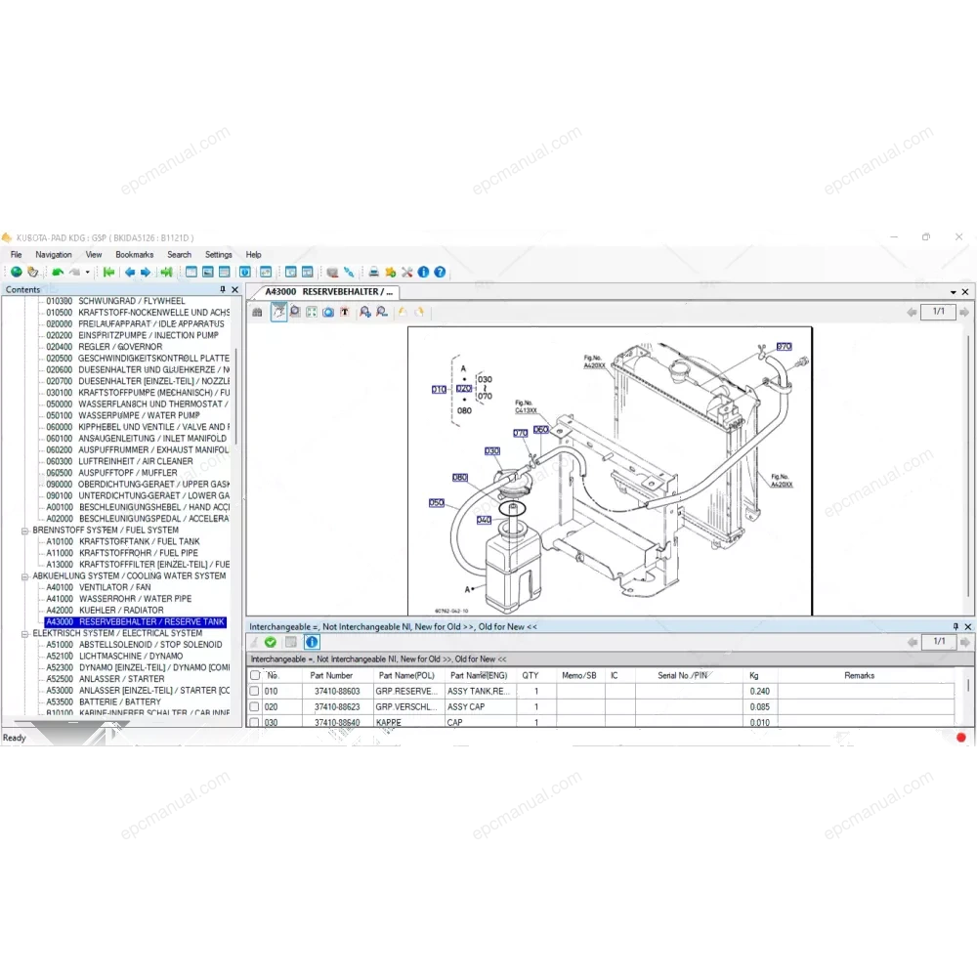Check the box for part row 020
977x977 pixels.
click(x=254, y=706)
